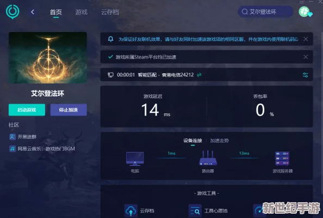Open the user avatar profile
This screenshot has width=323, height=218.
click(305, 12)
